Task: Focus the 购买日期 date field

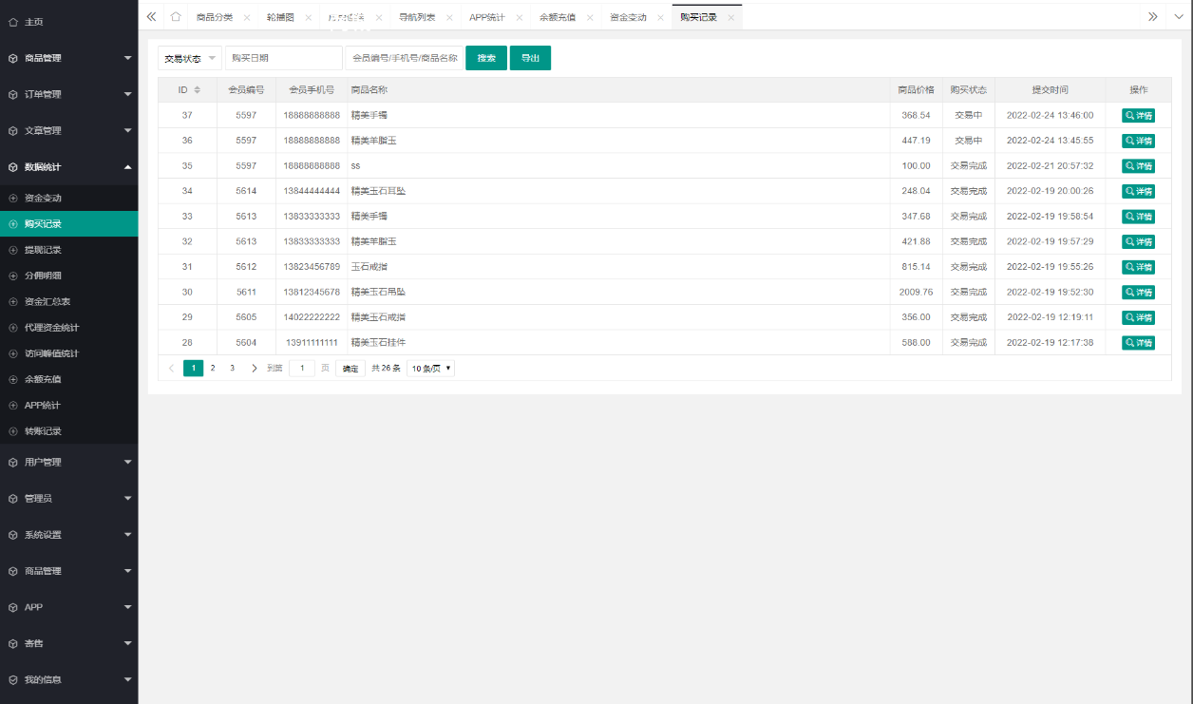Action: (283, 59)
